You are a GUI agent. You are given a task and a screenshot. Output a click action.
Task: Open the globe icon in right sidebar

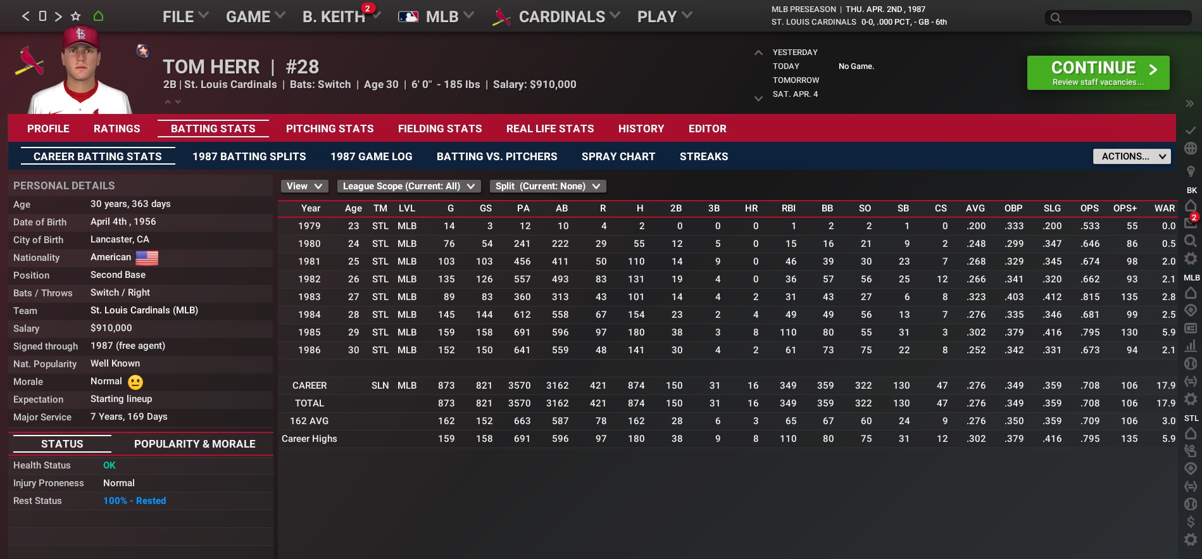tap(1190, 148)
